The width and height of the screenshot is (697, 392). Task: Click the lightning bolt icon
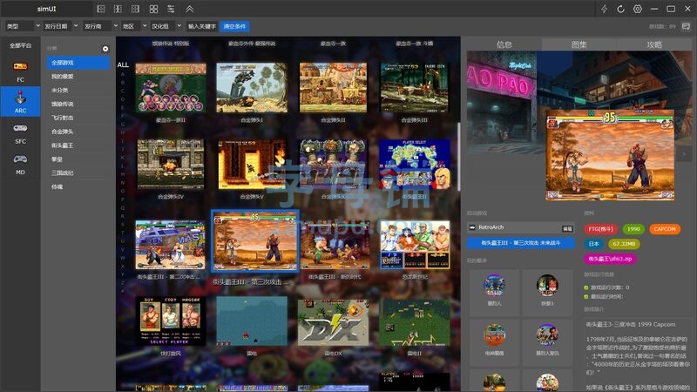(x=604, y=9)
